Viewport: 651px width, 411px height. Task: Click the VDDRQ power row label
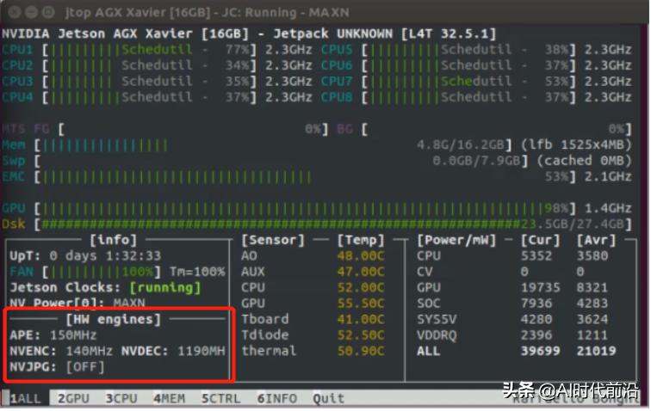click(x=437, y=335)
